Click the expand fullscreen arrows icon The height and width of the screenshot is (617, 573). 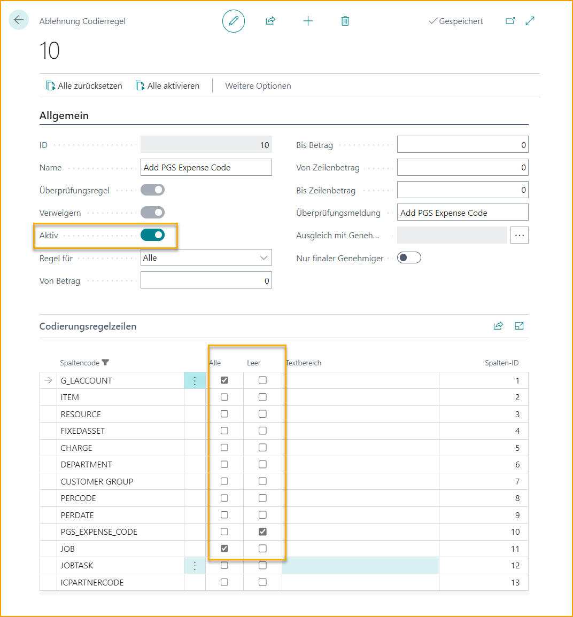tap(530, 21)
